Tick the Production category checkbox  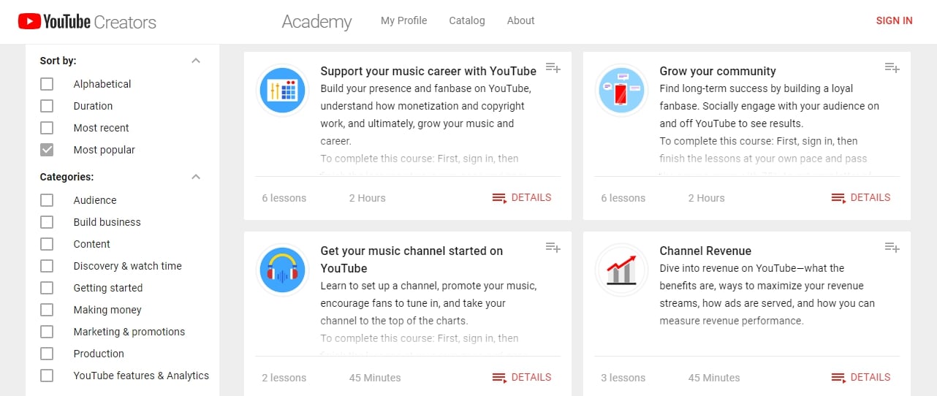click(47, 354)
